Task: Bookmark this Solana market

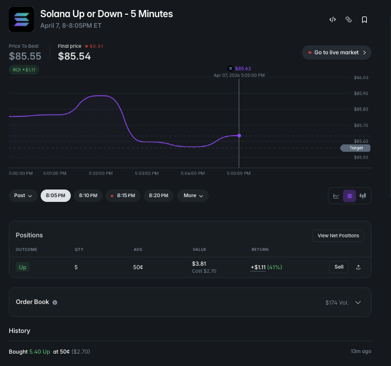Action: 364,19
